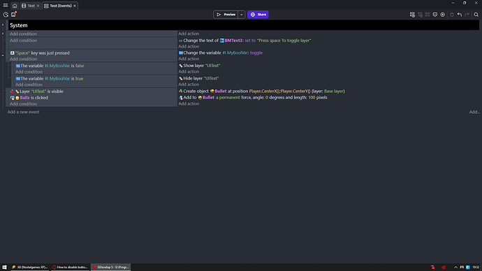Image resolution: width=482 pixels, height=271 pixels.
Task: Select Add to Bullet permanent force action
Action: tap(253, 97)
